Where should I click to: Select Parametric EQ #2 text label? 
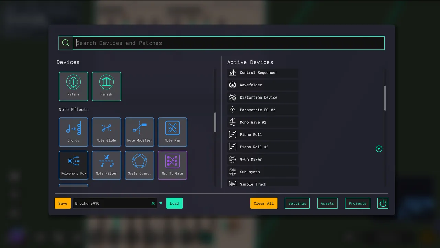coord(257,110)
